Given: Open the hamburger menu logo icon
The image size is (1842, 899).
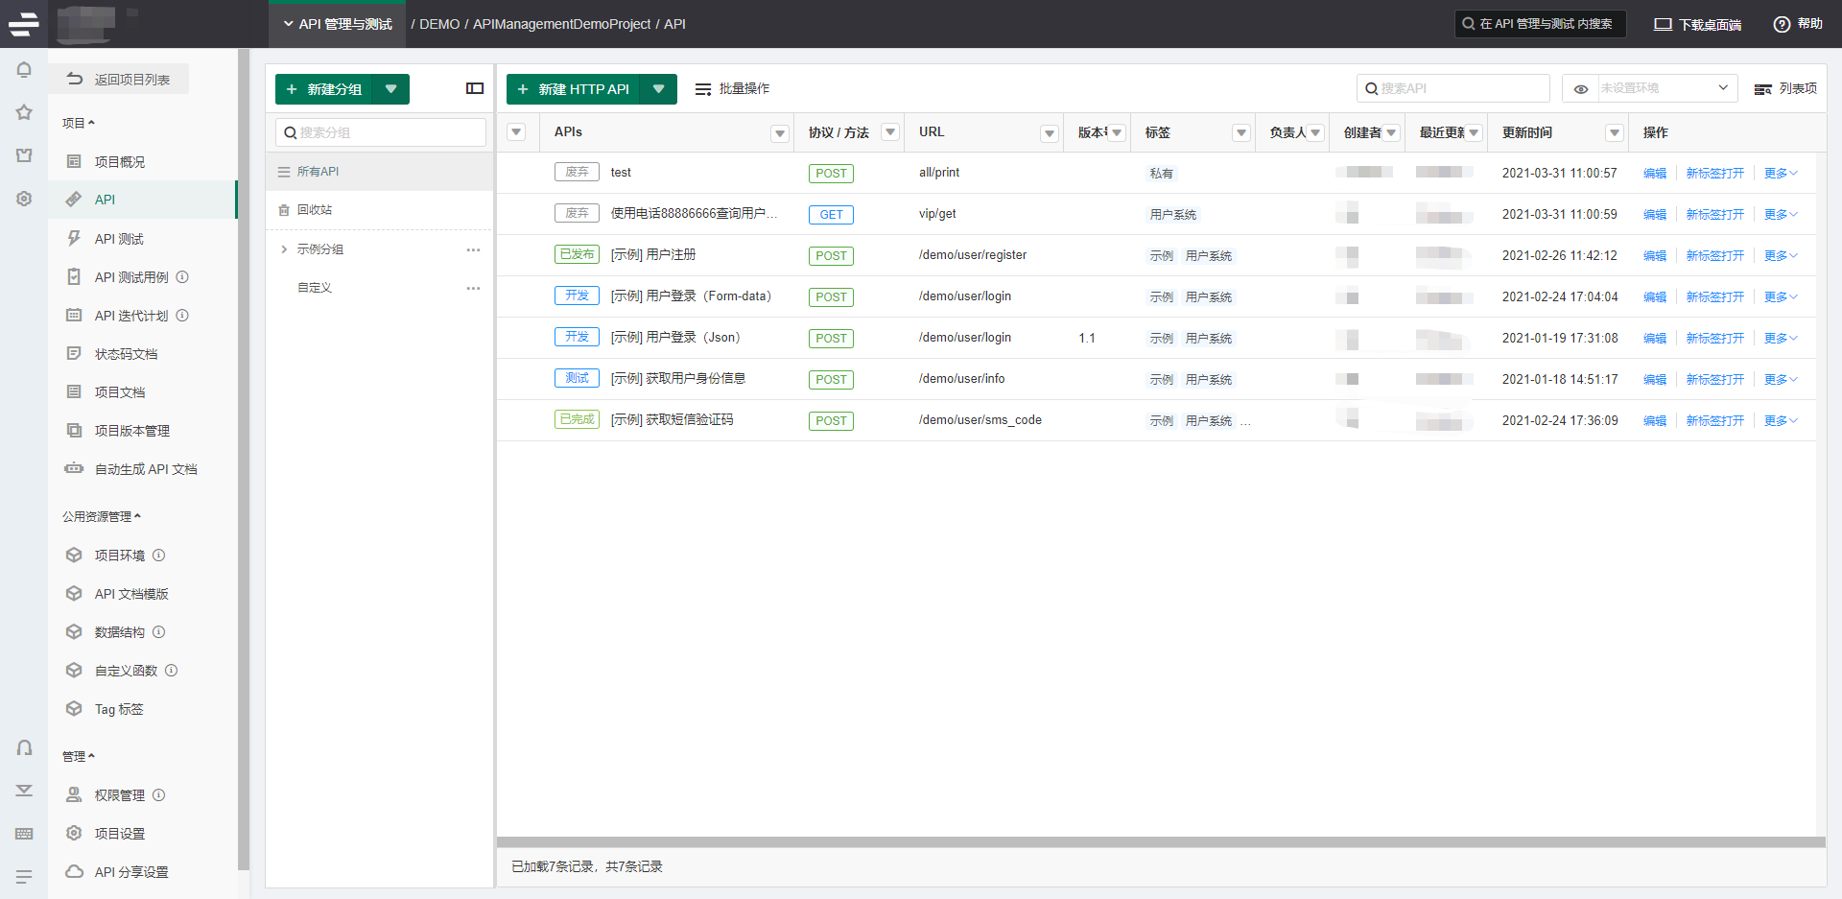Looking at the screenshot, I should tap(24, 24).
